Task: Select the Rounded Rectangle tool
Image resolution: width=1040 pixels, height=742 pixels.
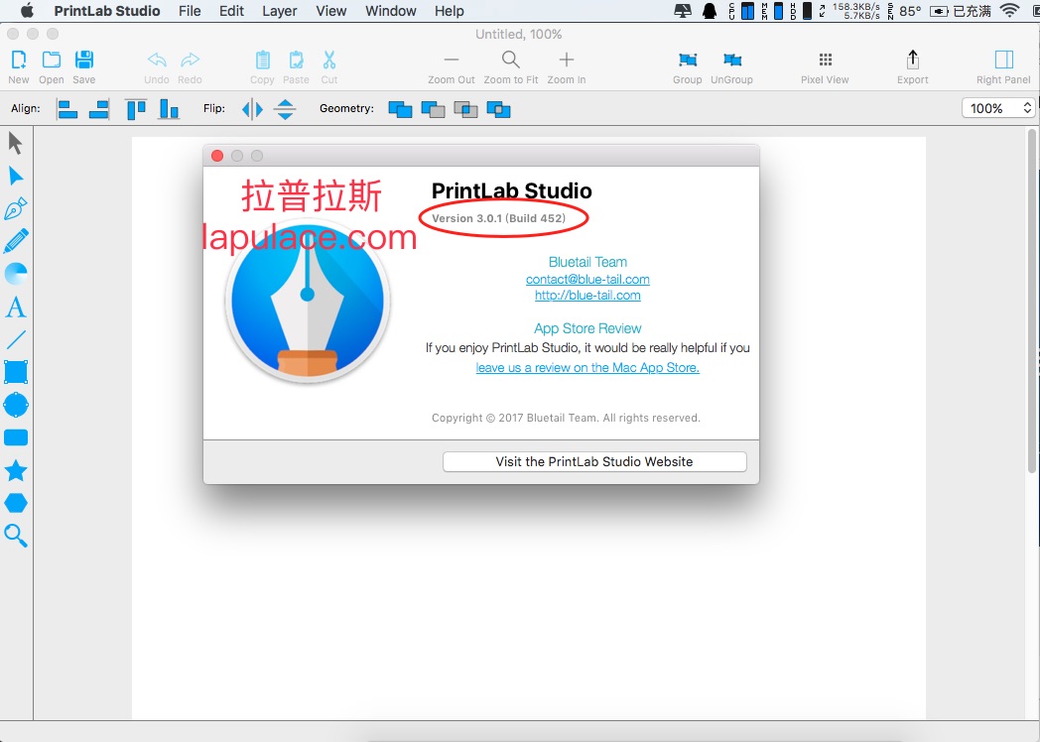Action: 16,437
